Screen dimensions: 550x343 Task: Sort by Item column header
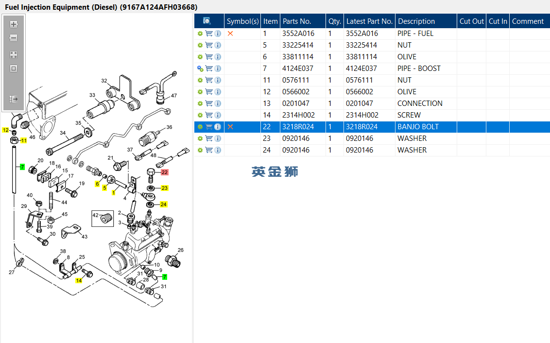click(x=271, y=21)
